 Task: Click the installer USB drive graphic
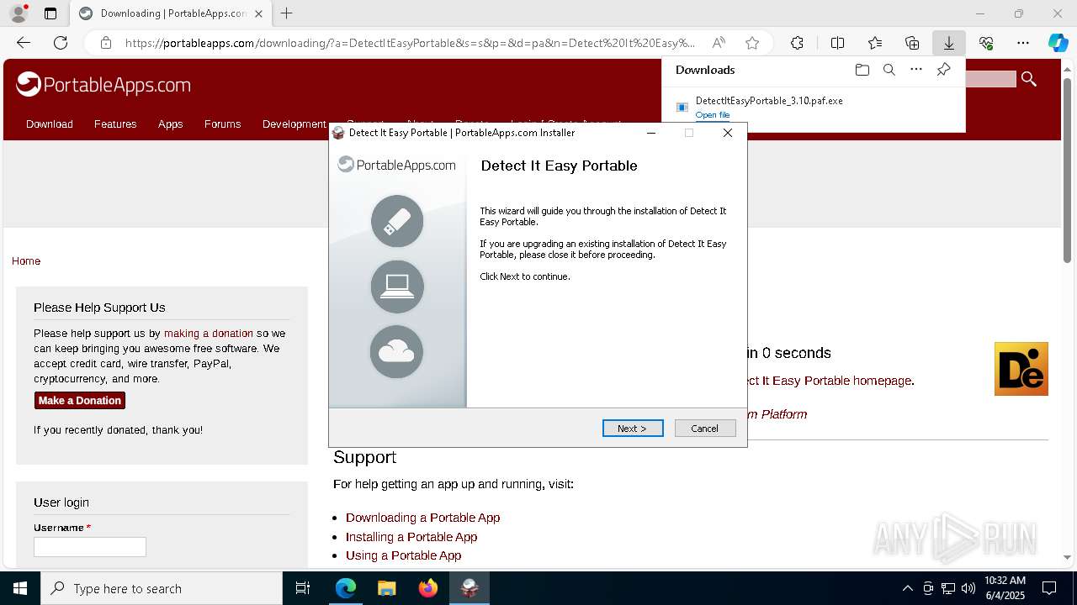[397, 221]
